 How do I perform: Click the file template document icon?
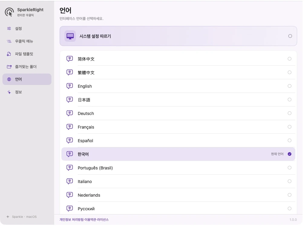tap(9, 54)
